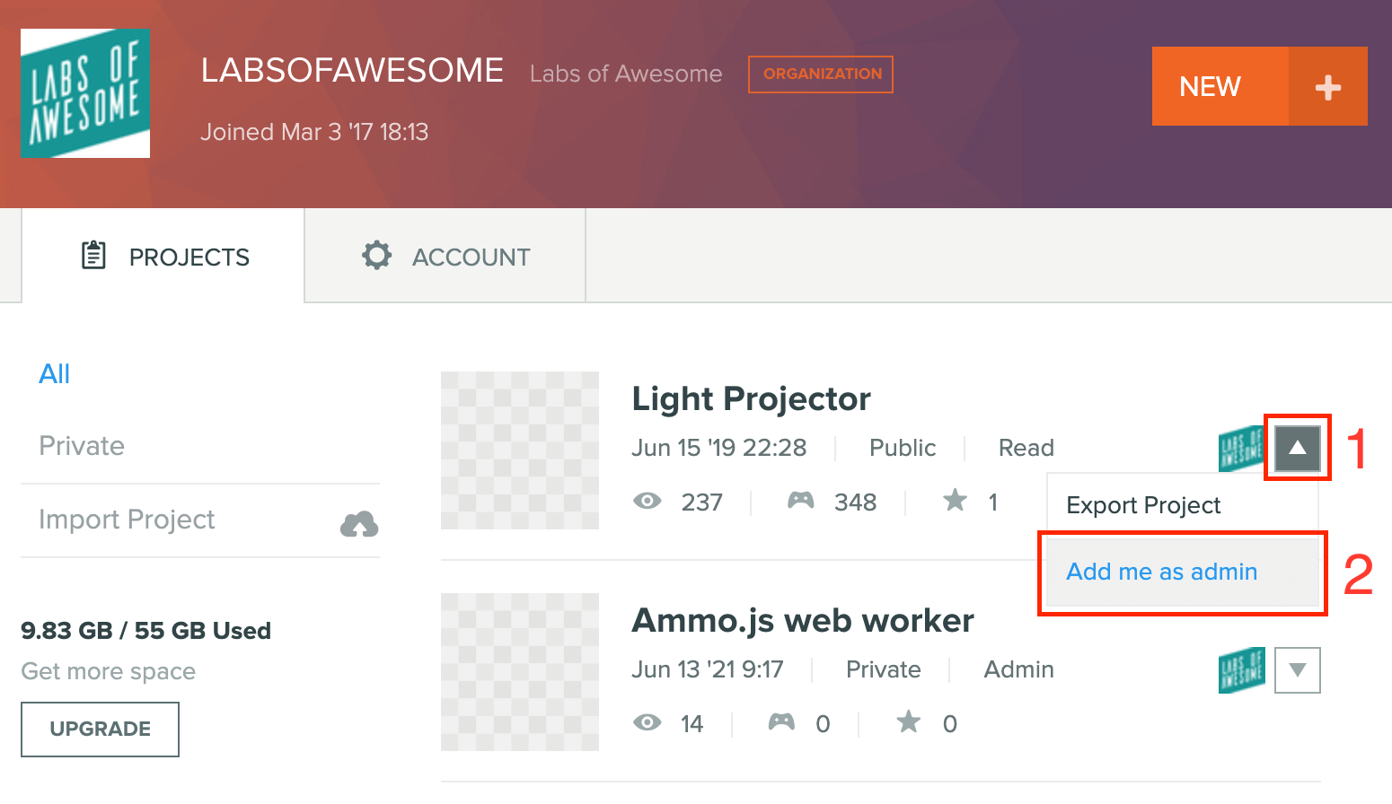
Task: Collapse the Light Projector dropdown menu arrow
Action: click(1298, 448)
